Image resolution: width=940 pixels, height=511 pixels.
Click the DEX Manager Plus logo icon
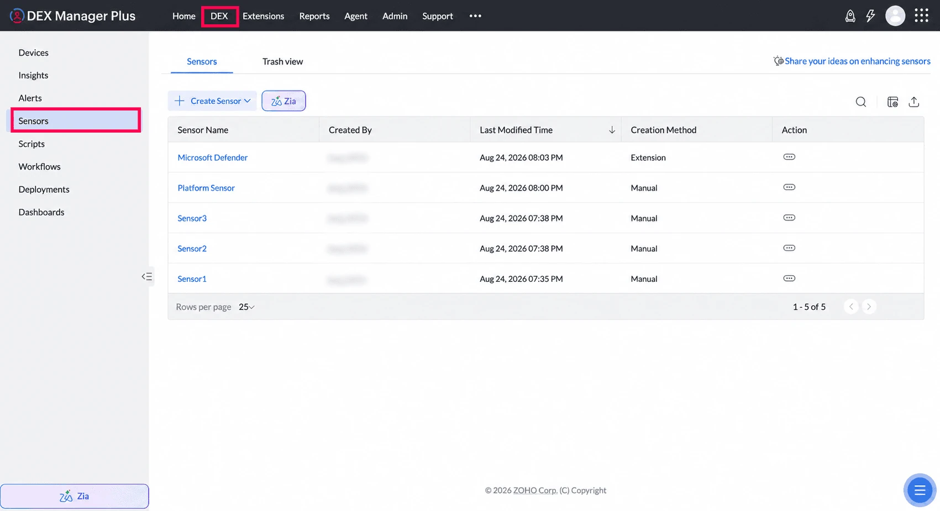pos(17,15)
